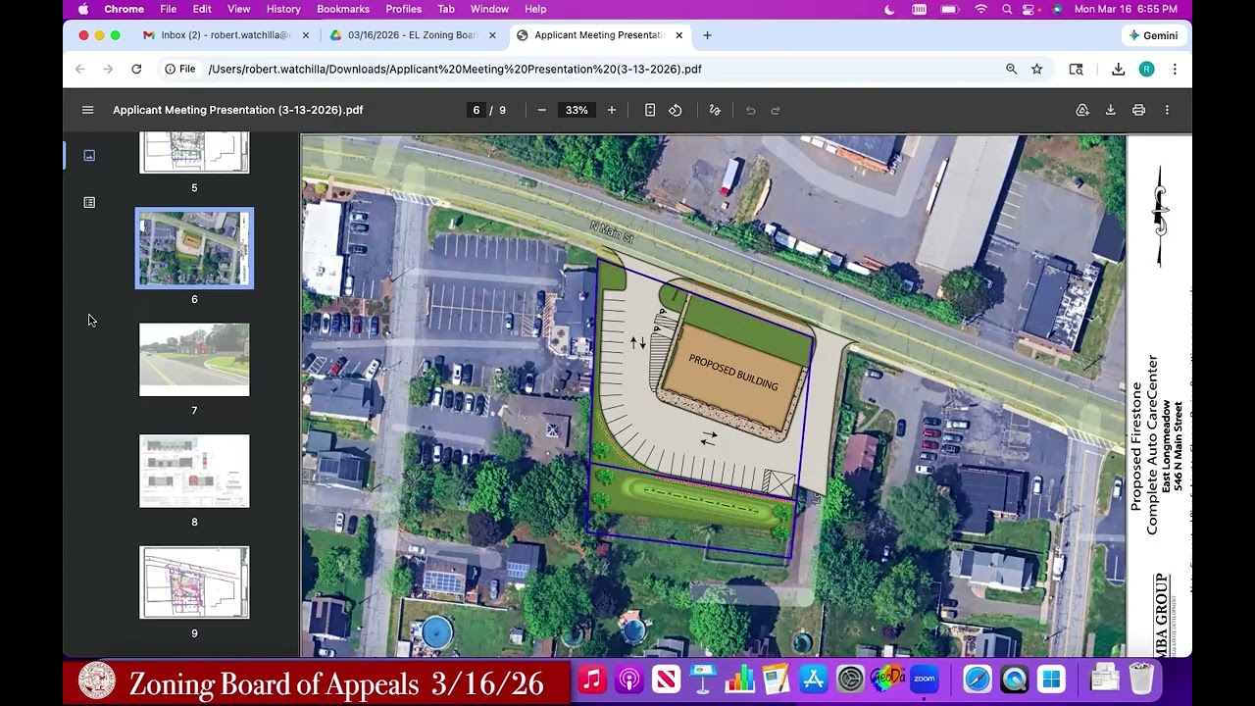Click the redo annotation arrow
Viewport: 1255px width, 706px height.
tap(776, 110)
